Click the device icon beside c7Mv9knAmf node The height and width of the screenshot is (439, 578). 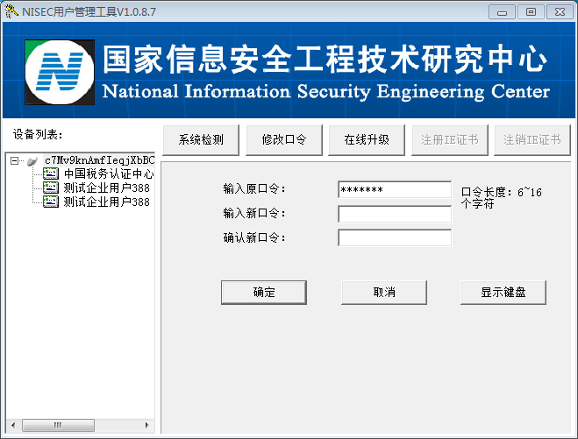coord(32,161)
